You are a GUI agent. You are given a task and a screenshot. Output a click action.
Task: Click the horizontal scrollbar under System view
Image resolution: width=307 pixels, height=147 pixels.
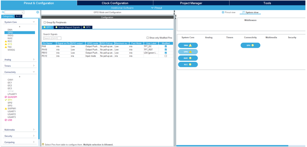(x=232, y=146)
